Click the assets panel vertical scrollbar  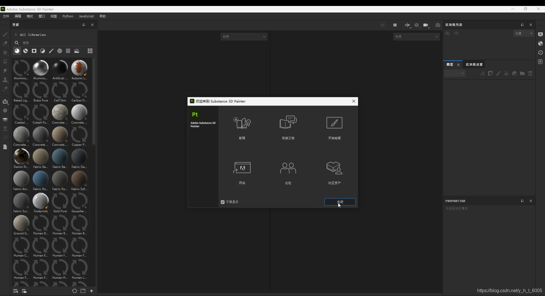tap(94, 101)
